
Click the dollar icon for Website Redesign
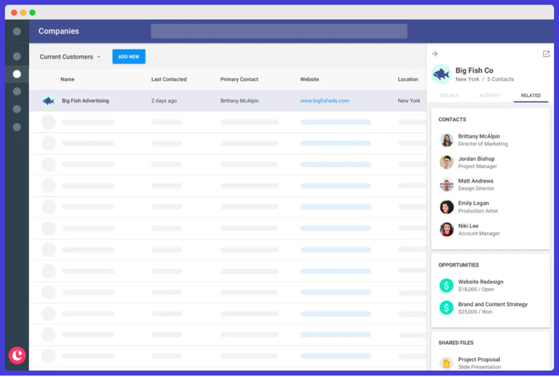point(446,285)
